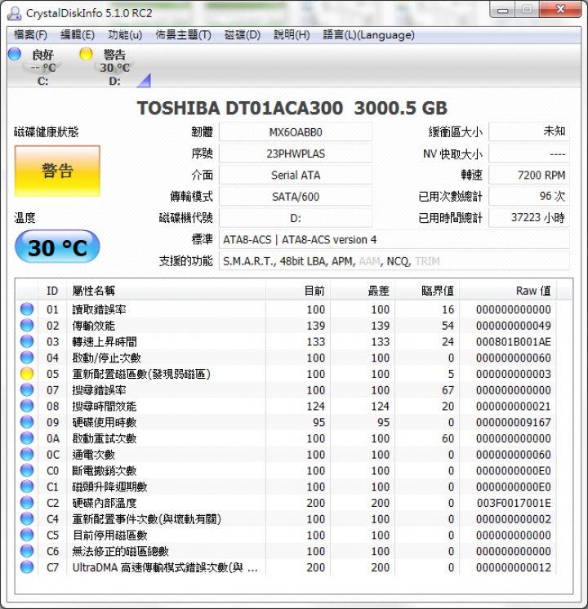Click raw value 003F0017001E

point(514,503)
